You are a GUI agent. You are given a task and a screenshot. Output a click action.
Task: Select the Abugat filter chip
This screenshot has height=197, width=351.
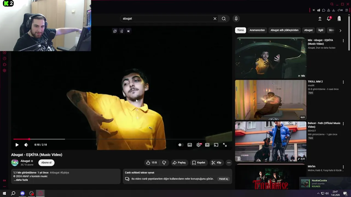[x=308, y=30]
